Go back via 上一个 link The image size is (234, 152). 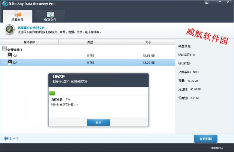click(x=14, y=139)
